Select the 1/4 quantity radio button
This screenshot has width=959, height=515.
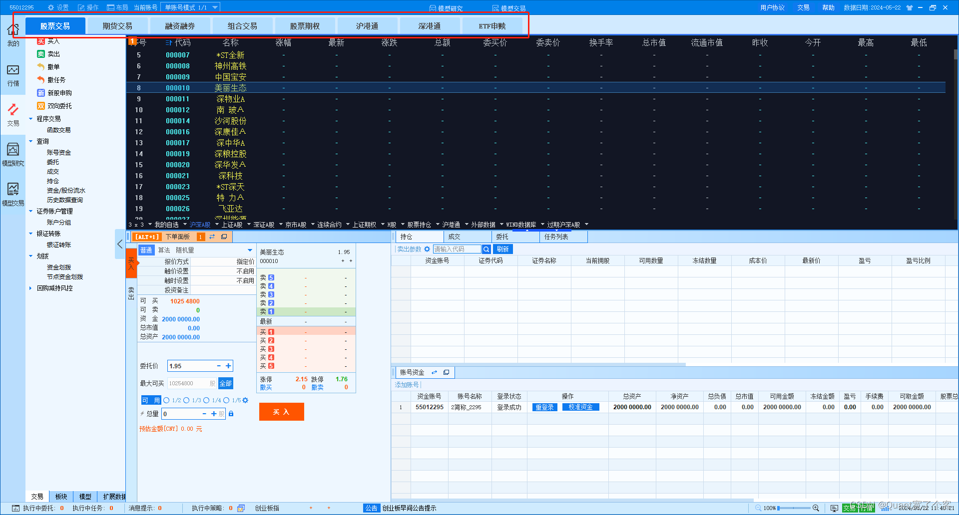206,400
